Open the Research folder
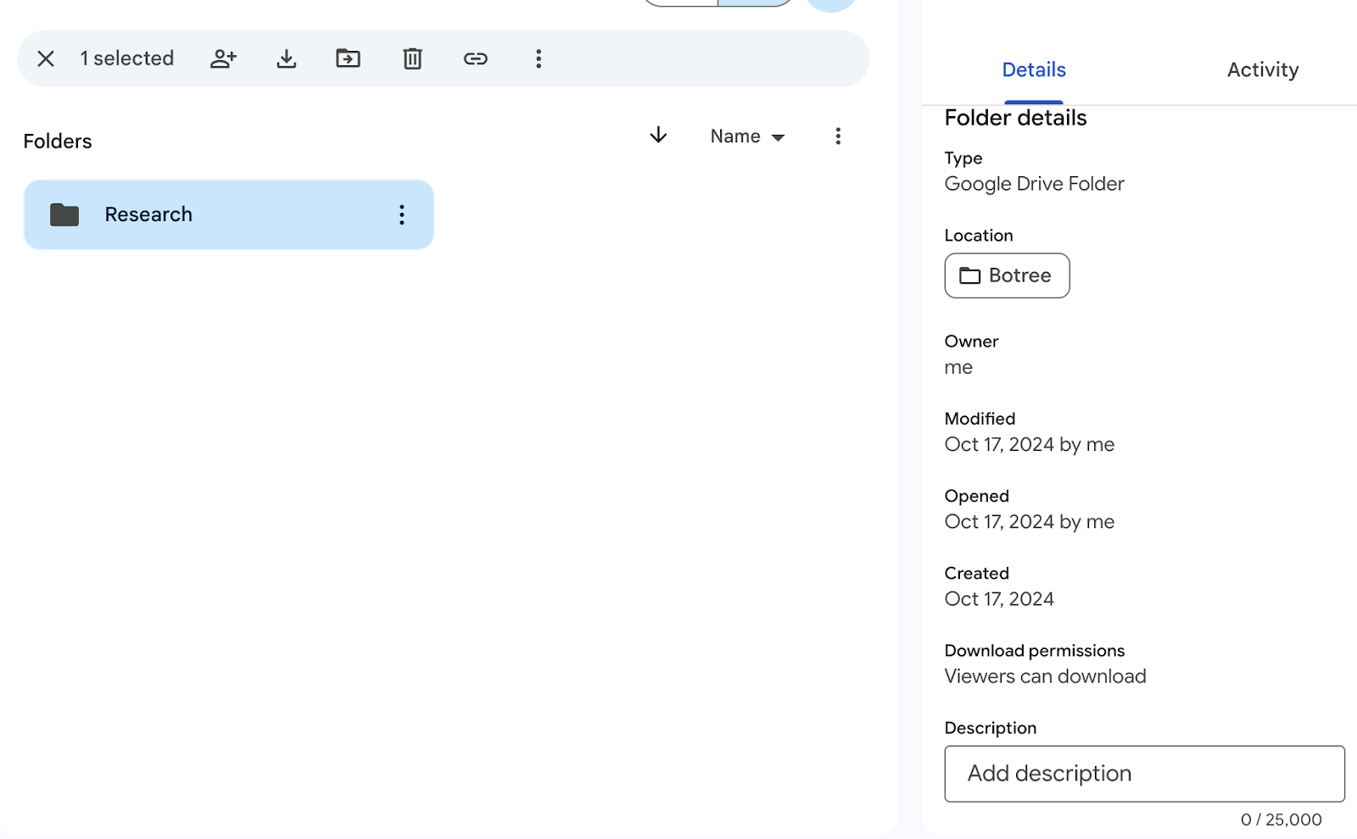The height and width of the screenshot is (839, 1357). pos(148,214)
